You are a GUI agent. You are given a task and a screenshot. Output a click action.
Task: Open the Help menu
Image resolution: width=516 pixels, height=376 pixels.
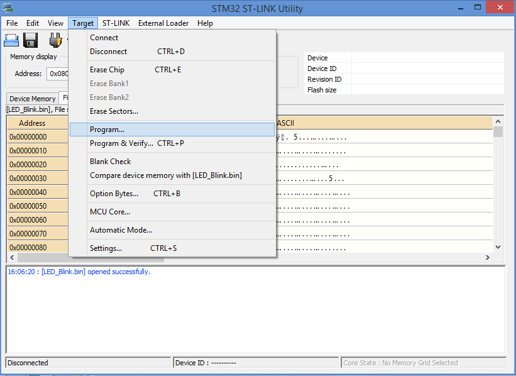[x=205, y=23]
